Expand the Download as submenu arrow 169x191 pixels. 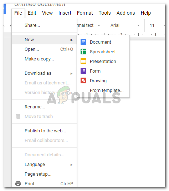72,74
